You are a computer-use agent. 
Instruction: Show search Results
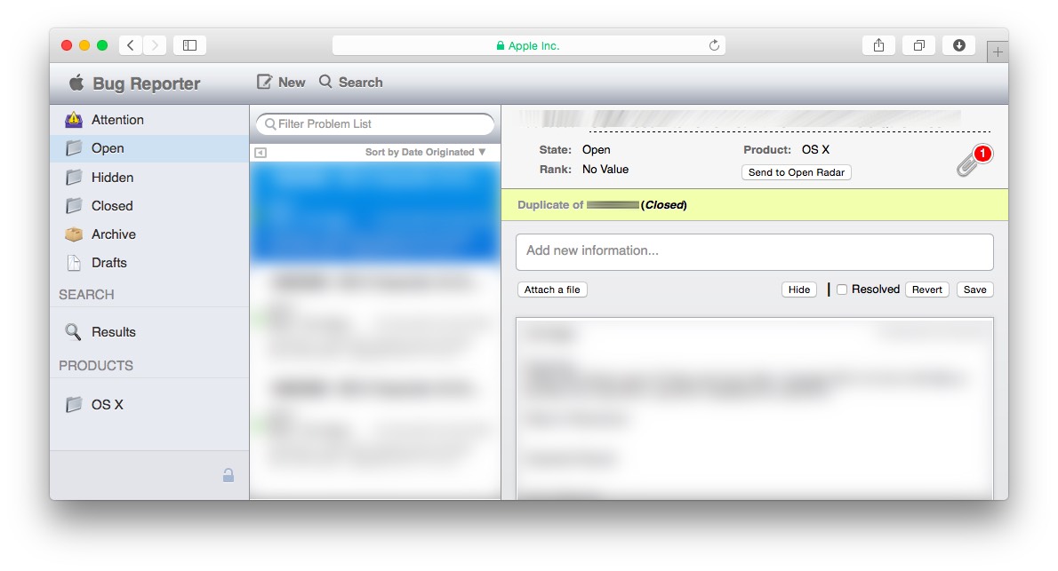point(114,332)
